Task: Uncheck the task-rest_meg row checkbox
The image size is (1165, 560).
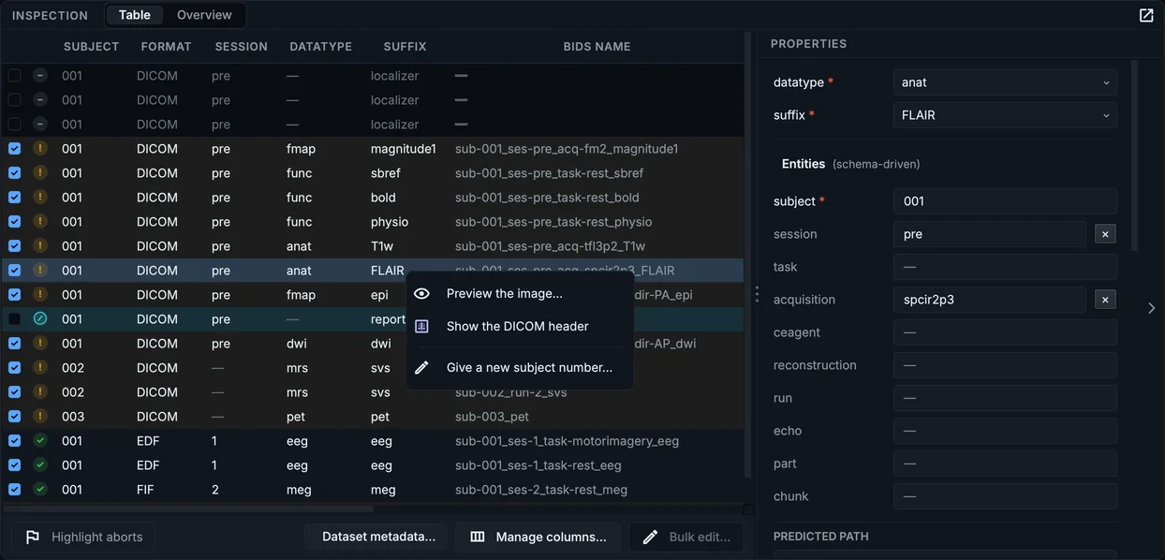Action: 15,490
